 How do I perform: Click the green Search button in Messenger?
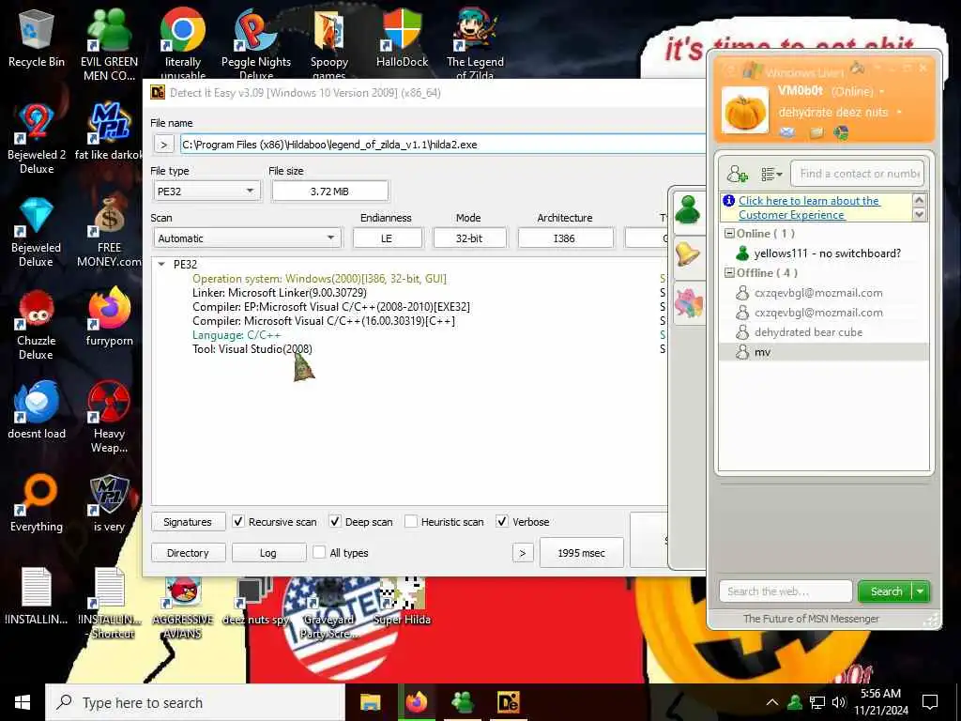pyautogui.click(x=886, y=591)
